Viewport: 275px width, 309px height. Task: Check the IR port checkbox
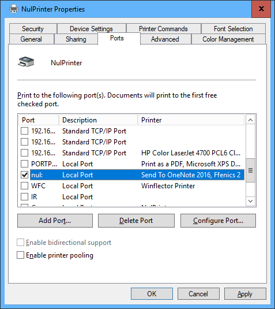[x=24, y=197]
